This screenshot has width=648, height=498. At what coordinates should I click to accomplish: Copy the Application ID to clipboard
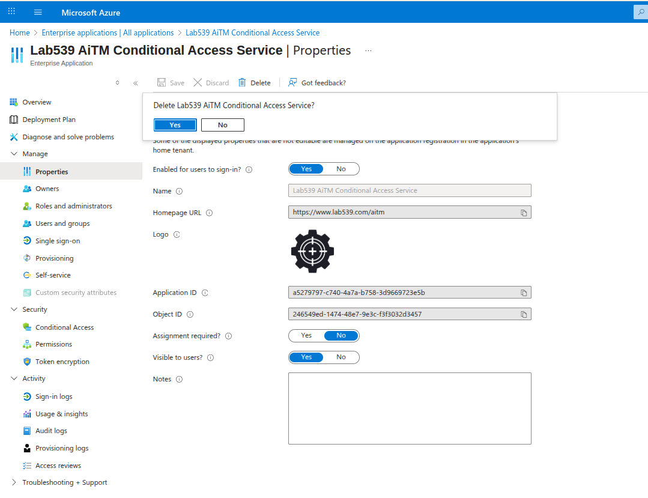coord(524,293)
